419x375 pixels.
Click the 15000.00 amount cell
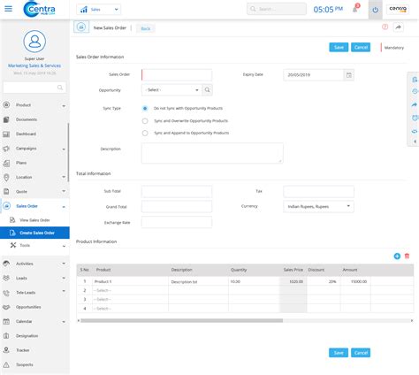point(355,281)
